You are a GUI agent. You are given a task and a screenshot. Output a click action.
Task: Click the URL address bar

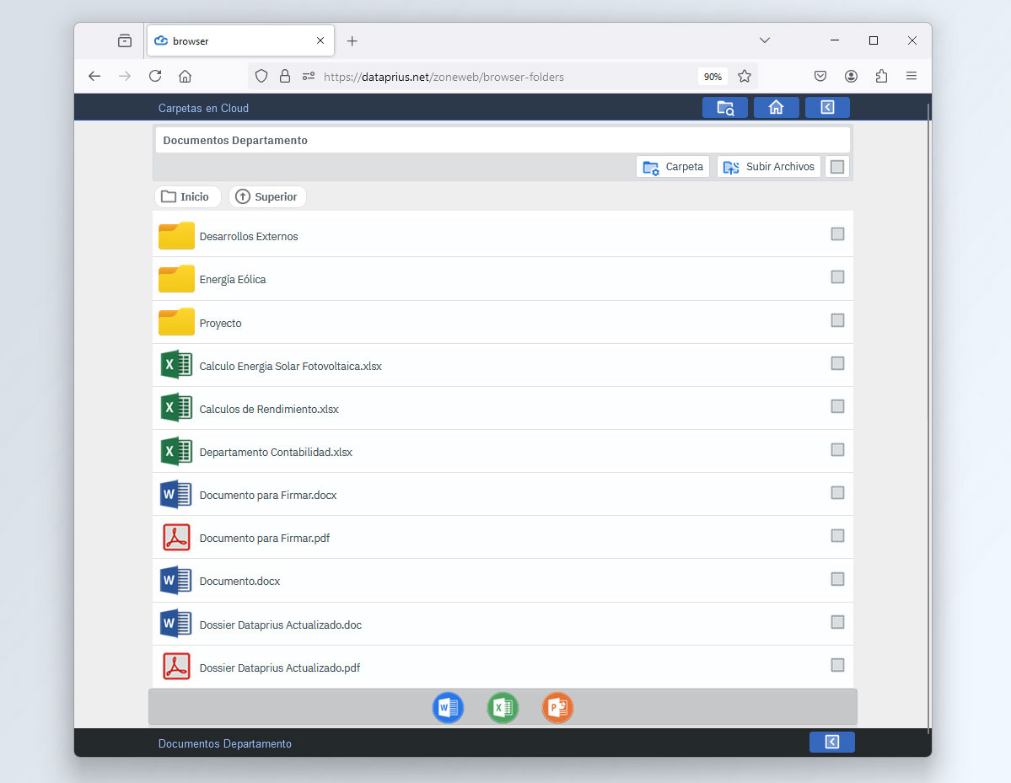(x=503, y=77)
